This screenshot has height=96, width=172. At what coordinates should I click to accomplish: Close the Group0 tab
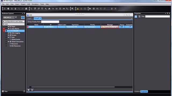[x=40, y=18]
